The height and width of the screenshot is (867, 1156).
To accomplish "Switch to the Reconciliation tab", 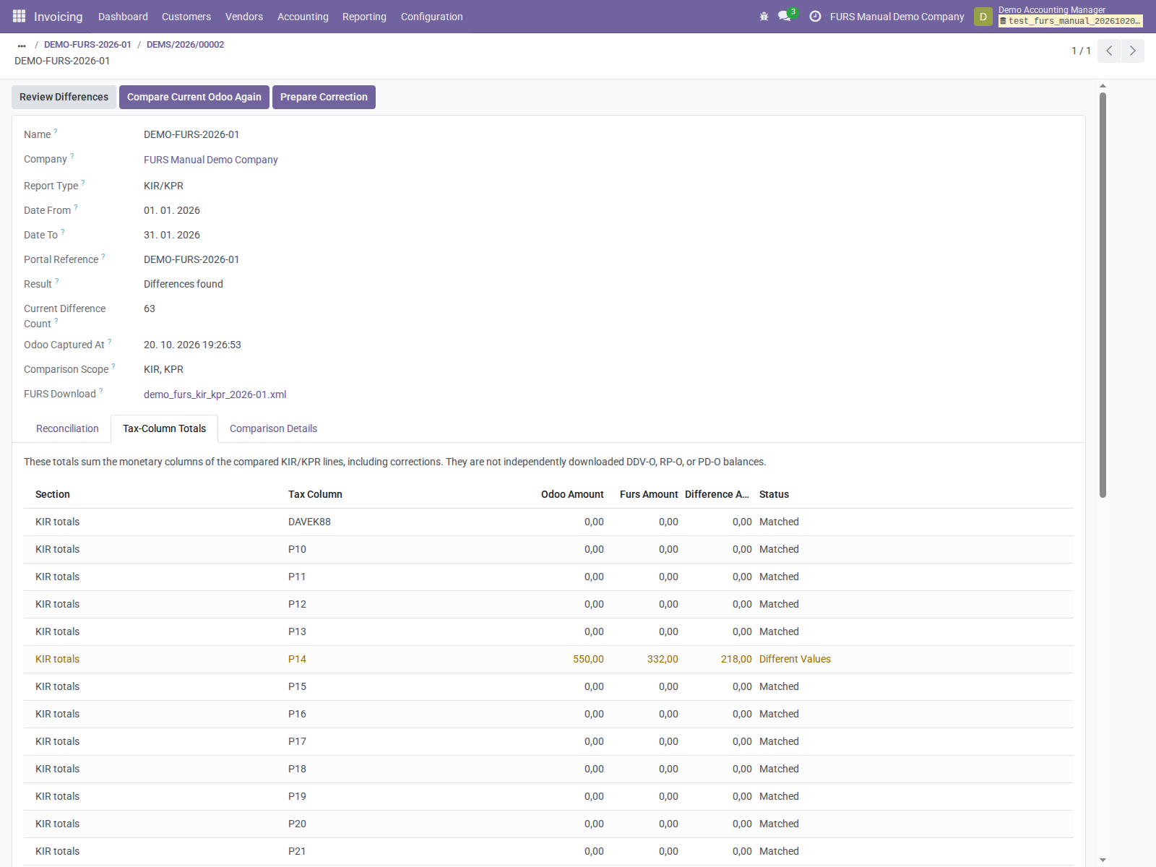I will (67, 428).
